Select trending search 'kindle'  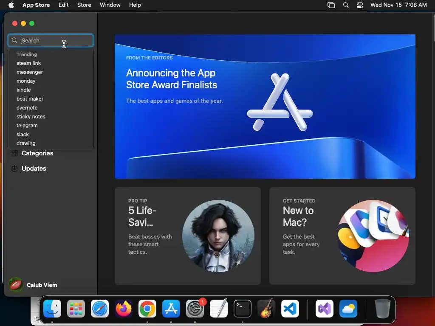click(24, 90)
